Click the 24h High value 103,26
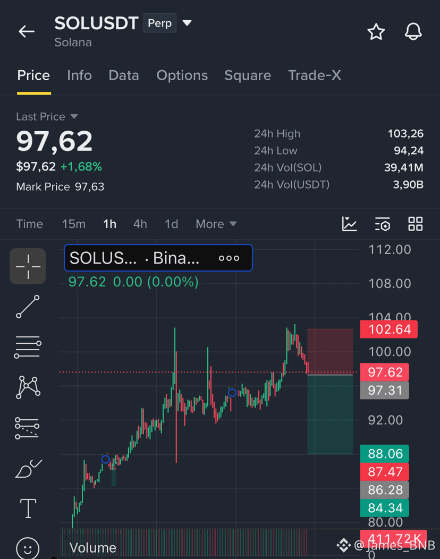Viewport: 440px width, 559px height. tap(405, 134)
